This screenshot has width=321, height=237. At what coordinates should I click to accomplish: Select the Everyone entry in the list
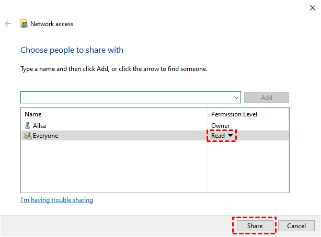[45, 136]
